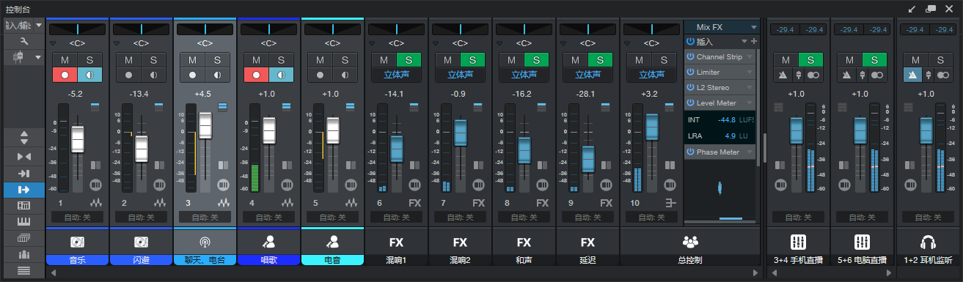
Task: Toggle record arm on 音乐 channel
Action: click(x=65, y=74)
